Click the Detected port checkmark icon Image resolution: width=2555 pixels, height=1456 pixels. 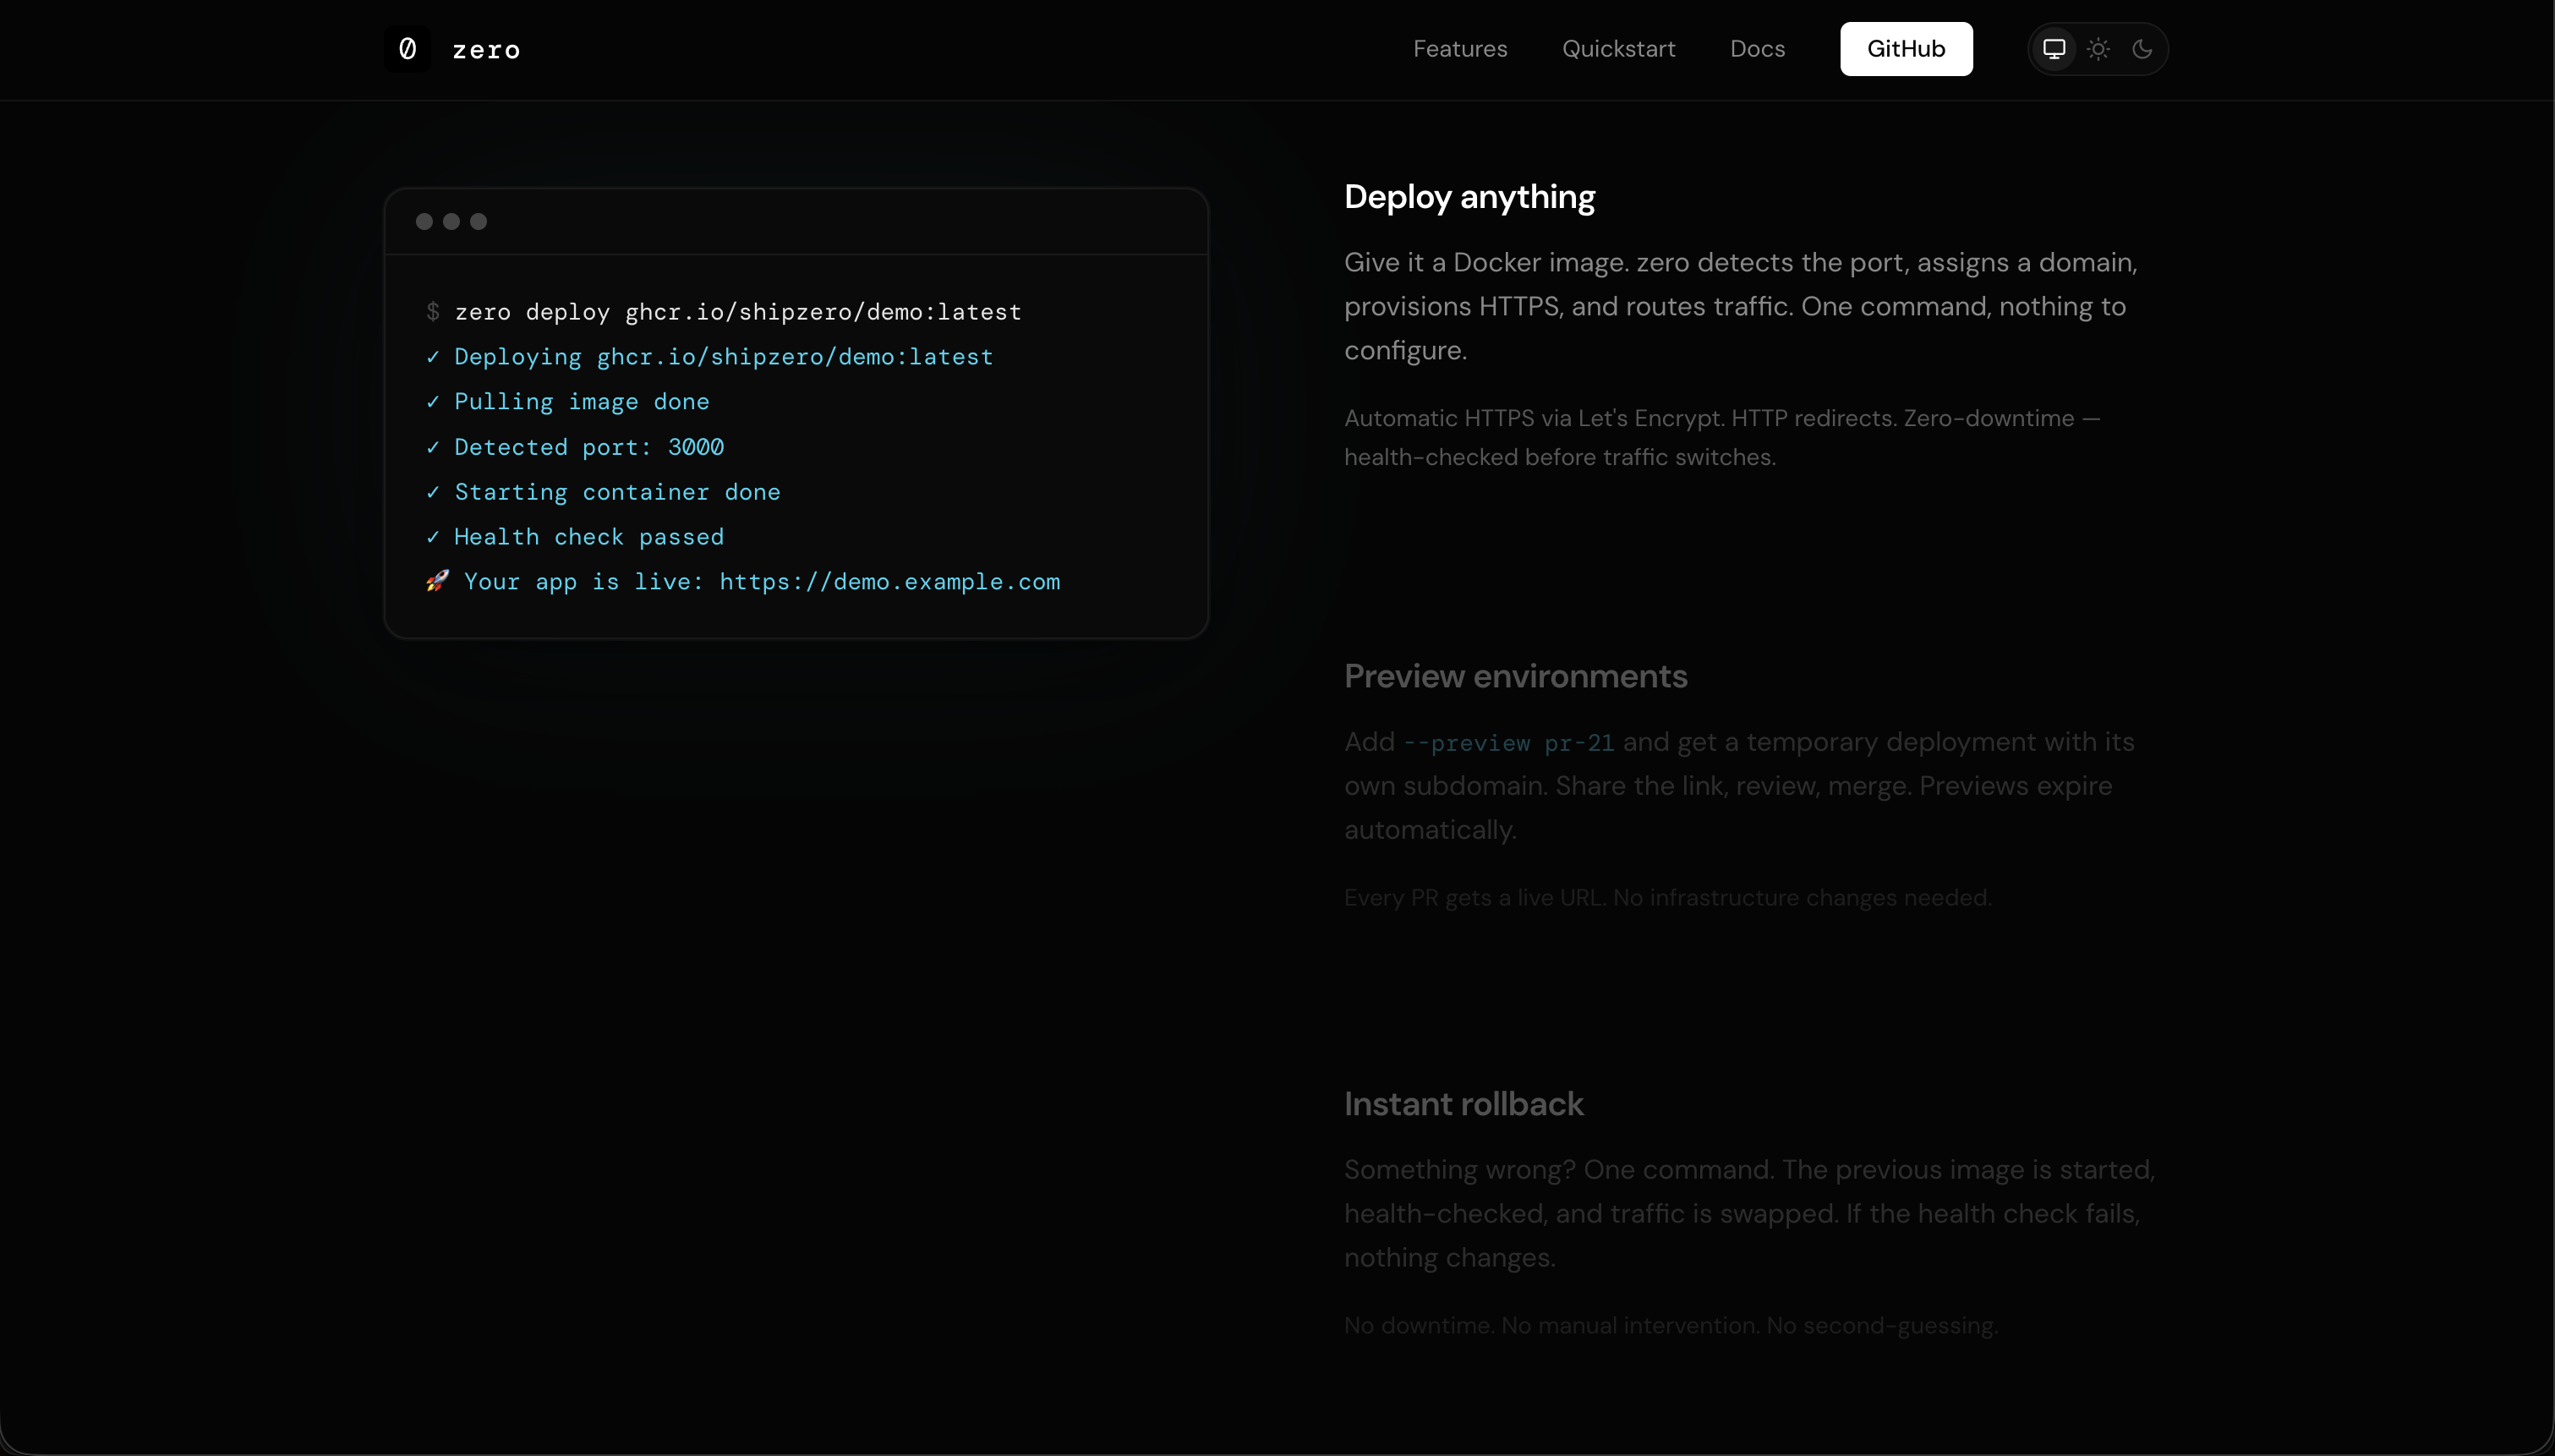pos(433,447)
